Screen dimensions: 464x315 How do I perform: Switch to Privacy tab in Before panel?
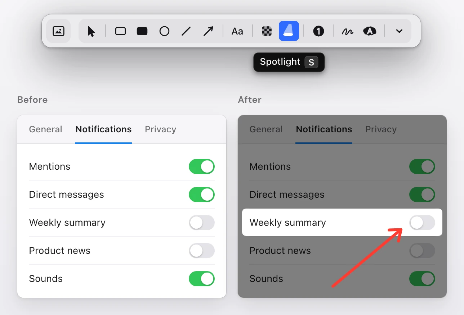click(x=160, y=129)
